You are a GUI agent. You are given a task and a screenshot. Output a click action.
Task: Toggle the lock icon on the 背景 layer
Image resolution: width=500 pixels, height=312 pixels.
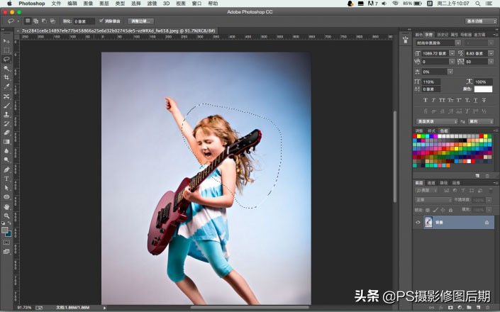487,223
